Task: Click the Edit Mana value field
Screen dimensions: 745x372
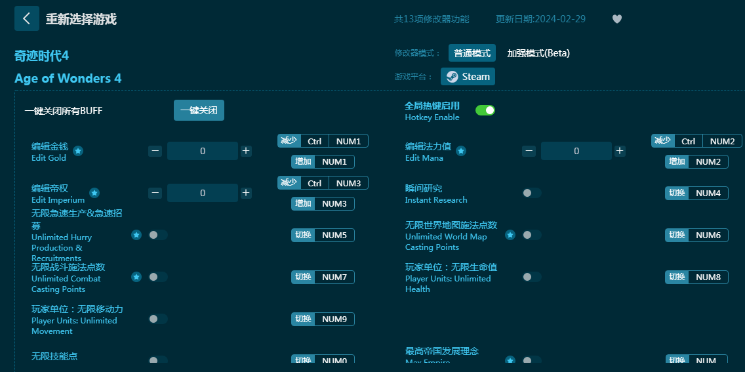Action: 576,151
